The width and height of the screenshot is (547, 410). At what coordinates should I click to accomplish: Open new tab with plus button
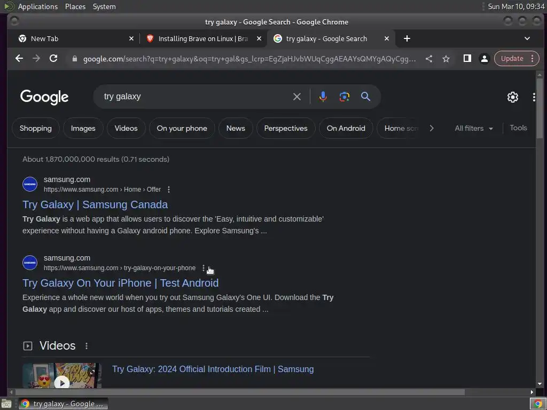[407, 38]
